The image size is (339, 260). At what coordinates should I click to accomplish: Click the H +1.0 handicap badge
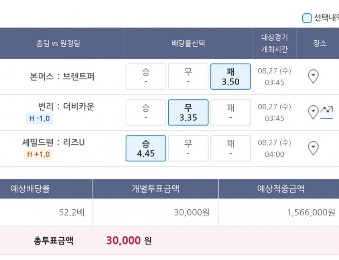pos(38,154)
